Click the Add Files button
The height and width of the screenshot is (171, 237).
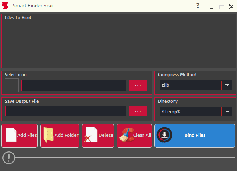[20, 136]
